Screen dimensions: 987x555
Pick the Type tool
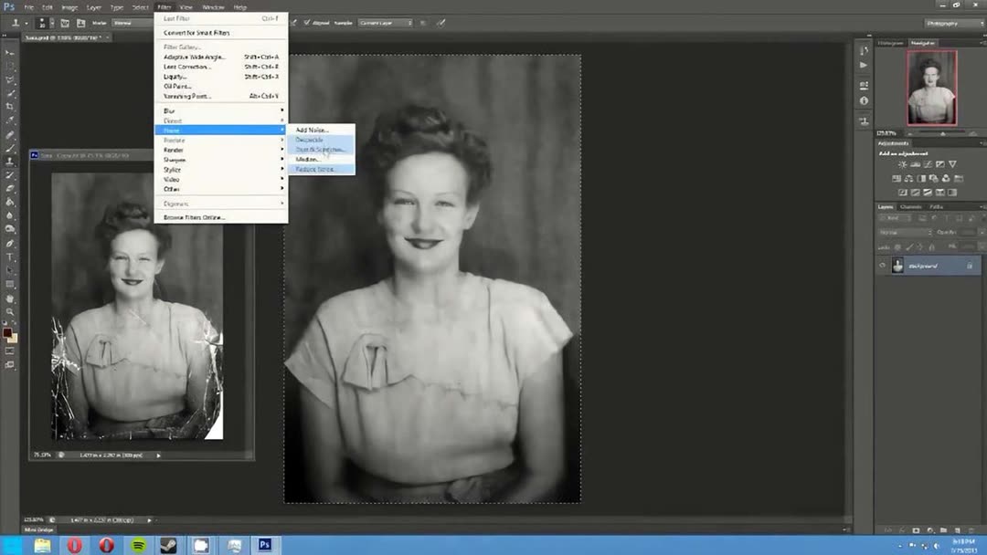click(11, 257)
